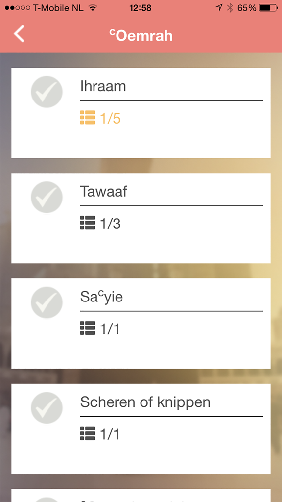Tap the partially visible card at the bottom
The height and width of the screenshot is (502, 282).
click(x=141, y=495)
